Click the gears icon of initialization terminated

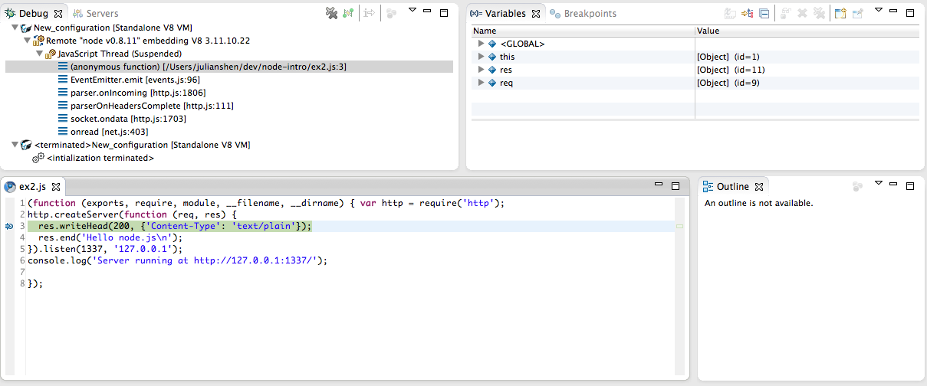38,158
